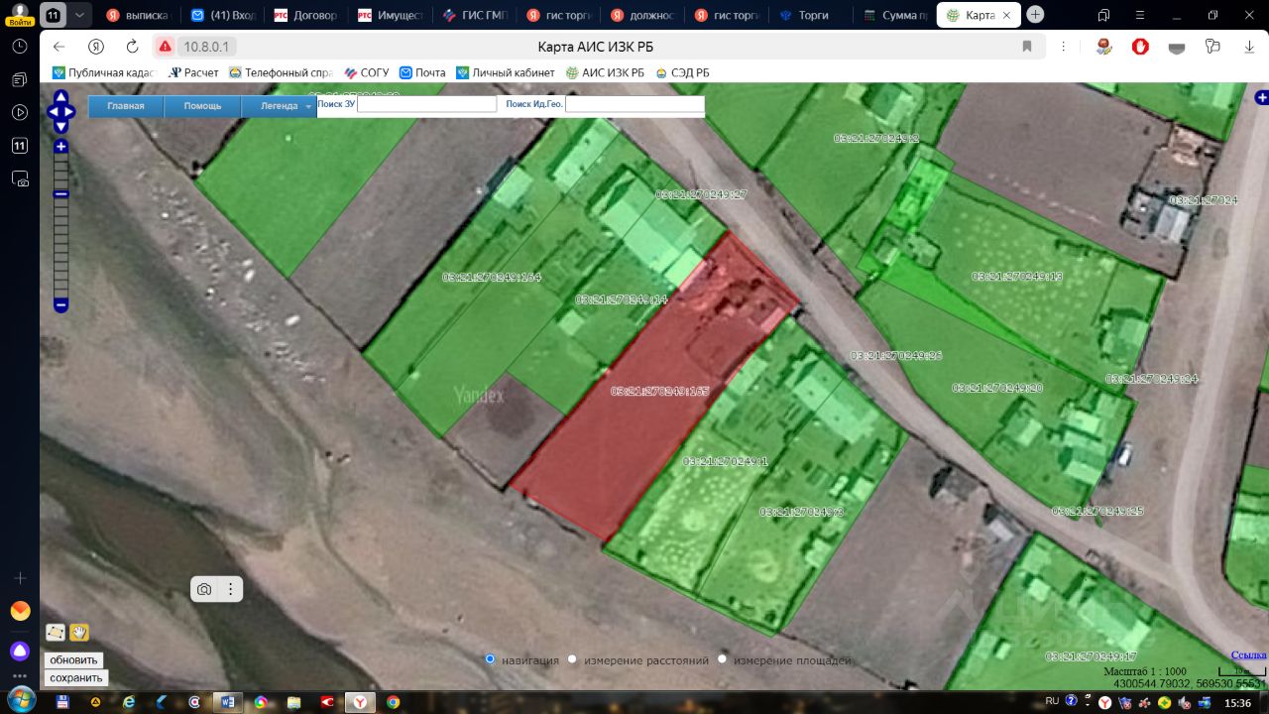Open browser history clock icon in sidebar
Image resolution: width=1269 pixels, height=714 pixels.
[20, 47]
